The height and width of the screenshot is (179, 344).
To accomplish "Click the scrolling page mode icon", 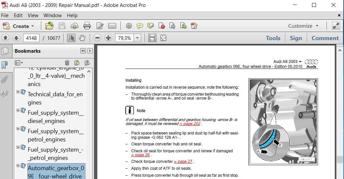I will click(152, 38).
